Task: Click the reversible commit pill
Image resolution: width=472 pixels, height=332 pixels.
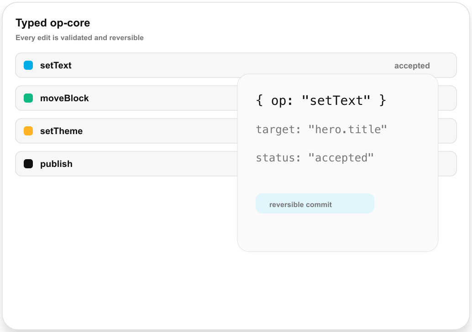Action: pos(315,203)
